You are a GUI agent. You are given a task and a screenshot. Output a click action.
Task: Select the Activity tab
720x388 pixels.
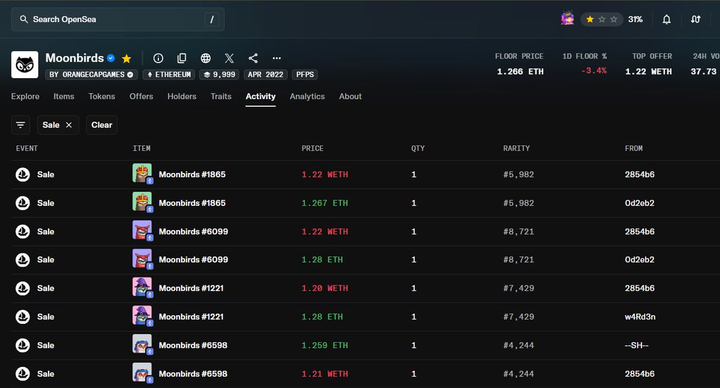[x=260, y=96]
